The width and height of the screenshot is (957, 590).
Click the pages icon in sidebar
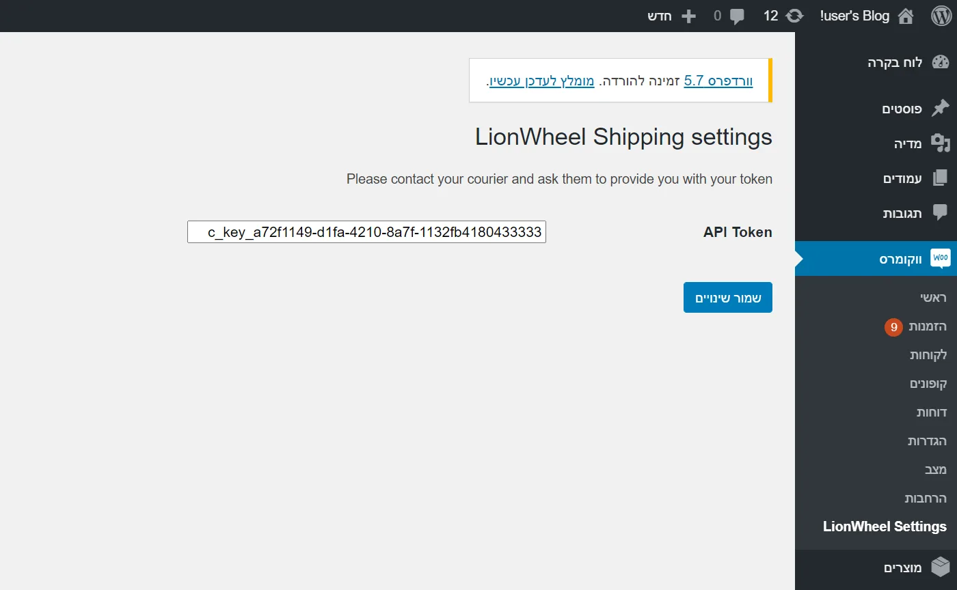click(x=941, y=178)
